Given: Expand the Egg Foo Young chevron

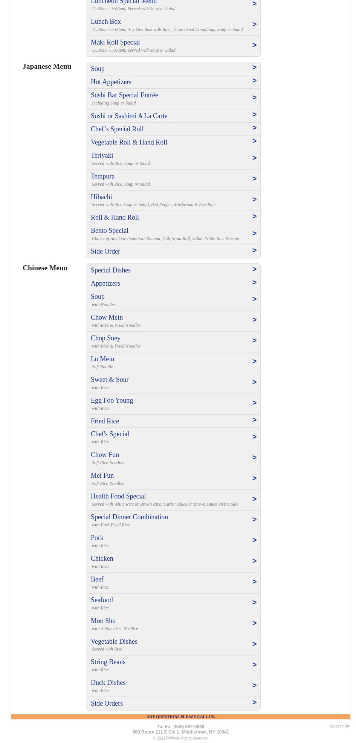Looking at the screenshot, I should click(x=254, y=403).
